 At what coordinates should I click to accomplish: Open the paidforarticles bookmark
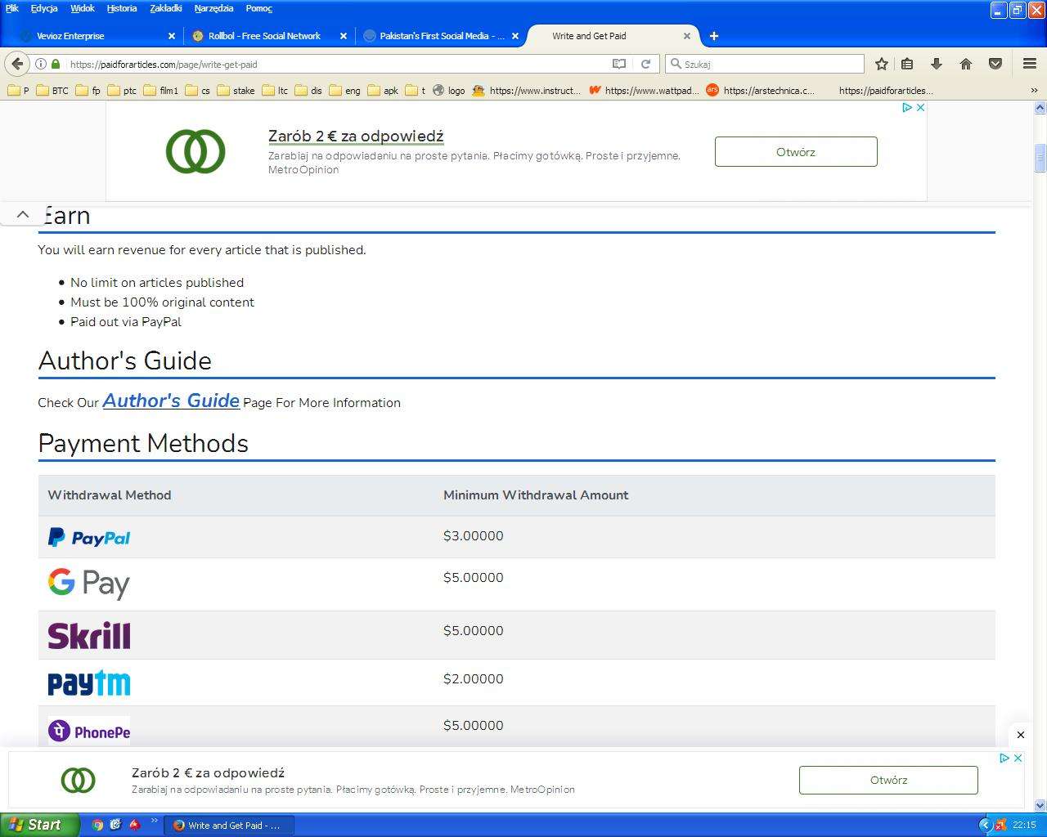(x=886, y=91)
